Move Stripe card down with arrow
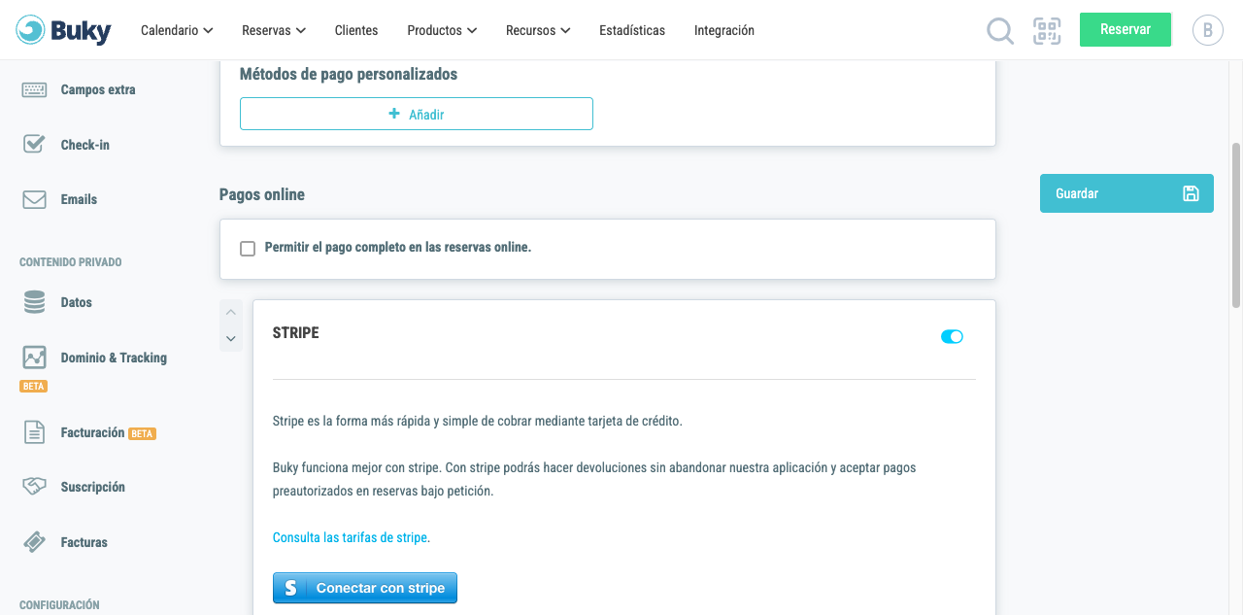 pos(231,338)
